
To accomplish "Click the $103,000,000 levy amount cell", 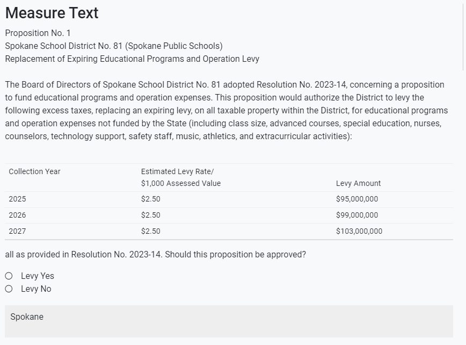I will [360, 231].
